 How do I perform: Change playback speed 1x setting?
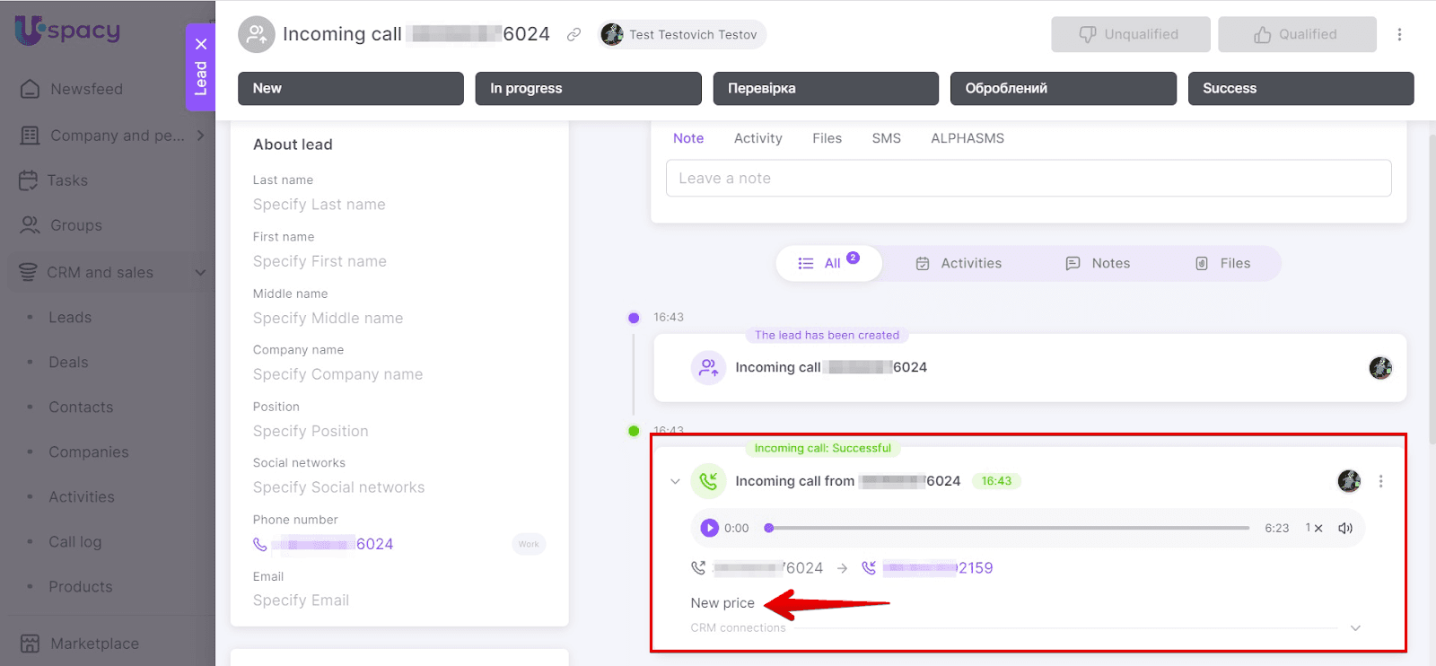[1313, 528]
